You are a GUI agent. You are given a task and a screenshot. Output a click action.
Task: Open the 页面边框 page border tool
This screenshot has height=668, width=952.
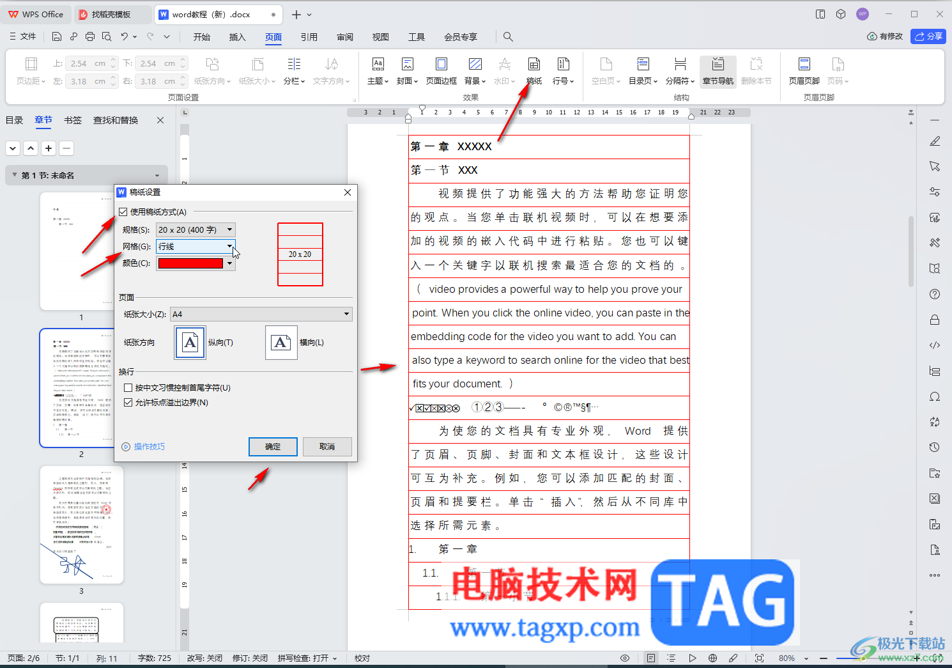click(x=441, y=71)
